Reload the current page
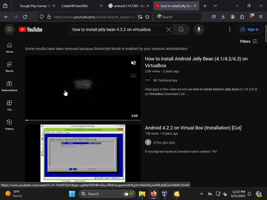Image resolution: width=267 pixels, height=200 pixels. [25, 17]
